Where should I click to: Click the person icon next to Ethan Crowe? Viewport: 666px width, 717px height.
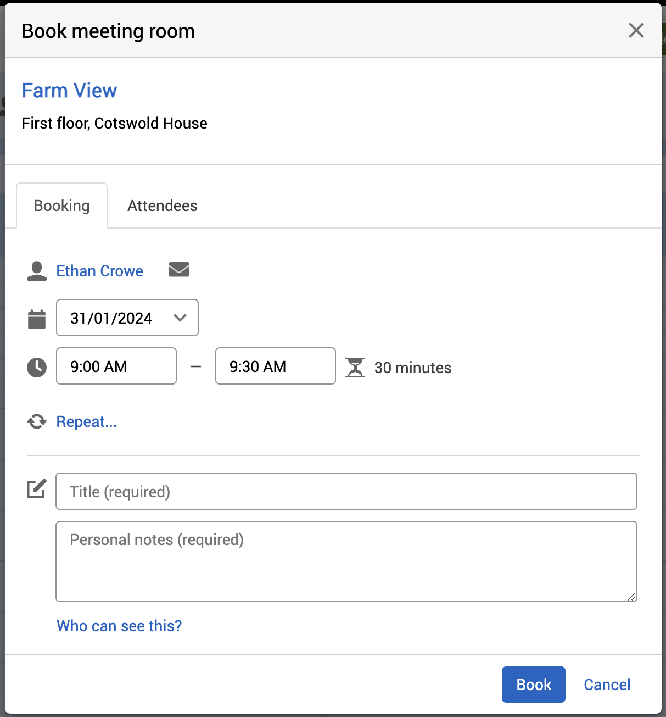37,271
